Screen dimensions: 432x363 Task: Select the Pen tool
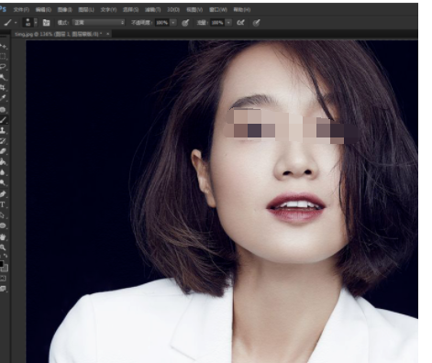tap(3, 194)
